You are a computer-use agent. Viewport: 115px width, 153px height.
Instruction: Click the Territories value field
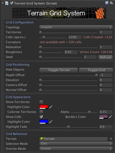(106, 32)
